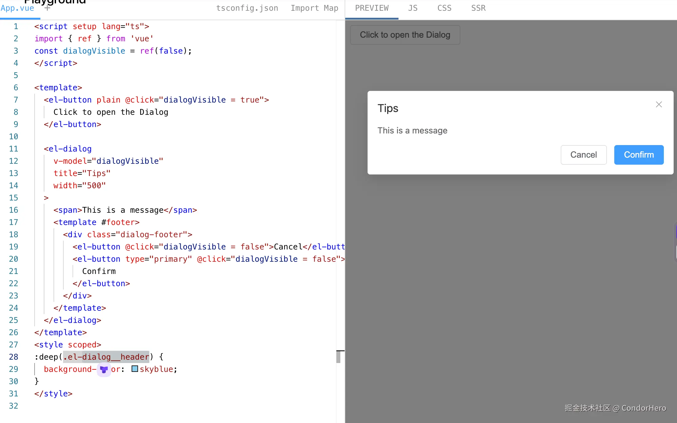Open the Import Map tab
The image size is (677, 423).
pos(314,8)
